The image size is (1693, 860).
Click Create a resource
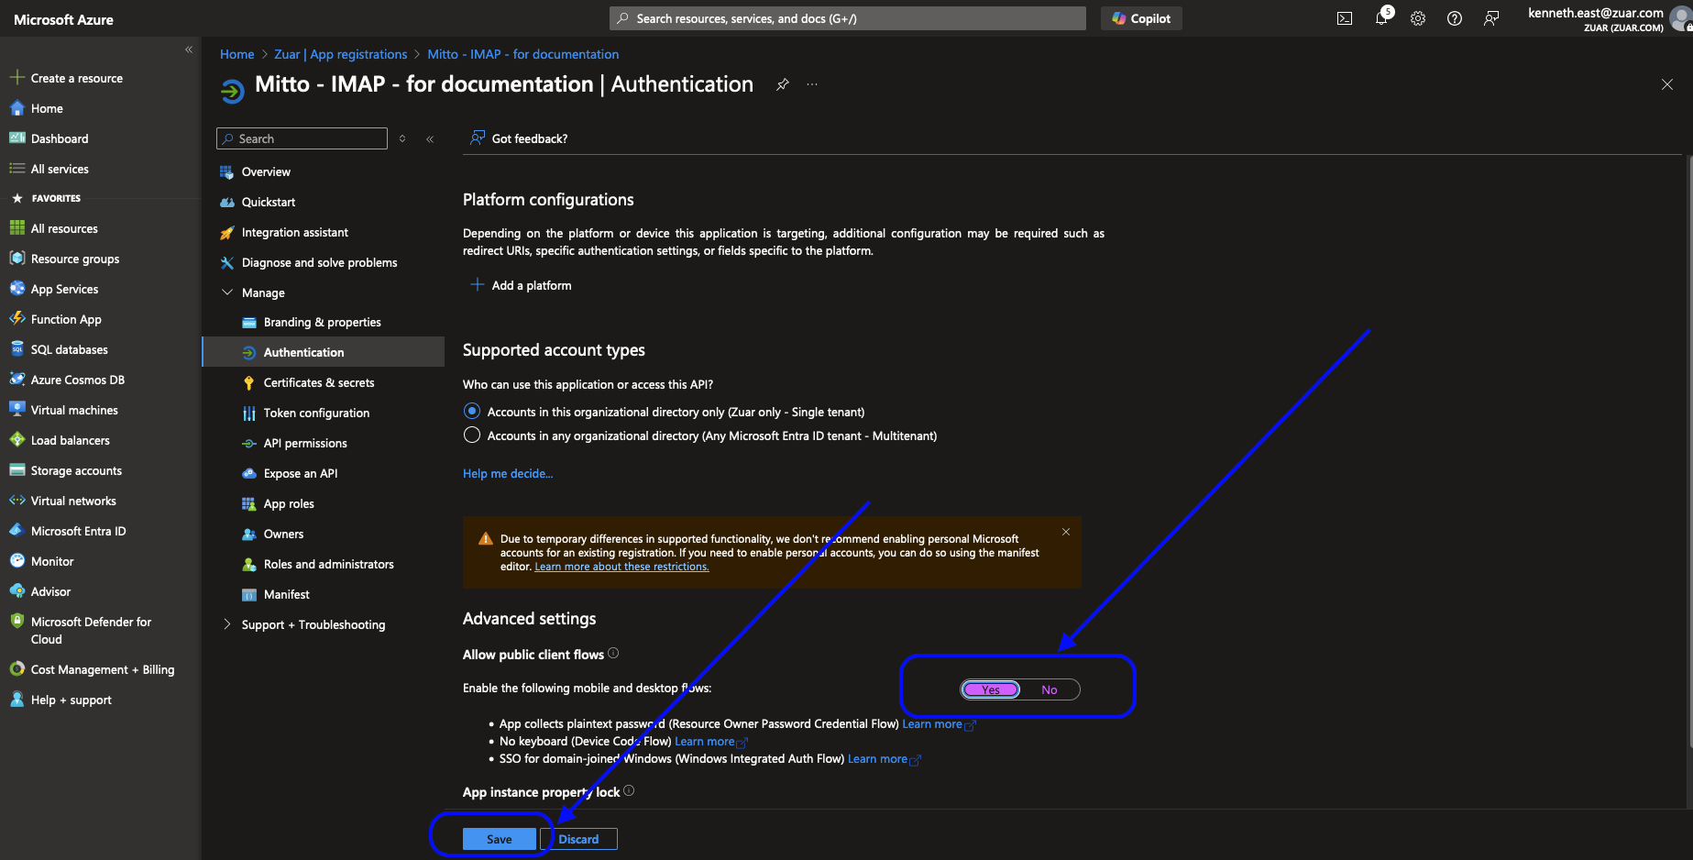[x=77, y=78]
